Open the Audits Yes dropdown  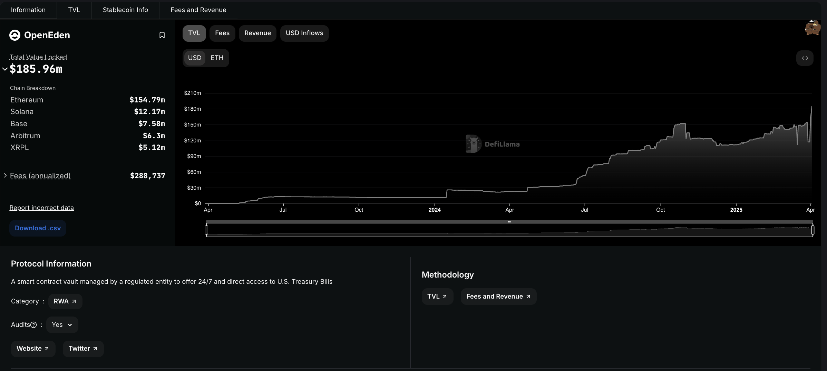(x=62, y=325)
